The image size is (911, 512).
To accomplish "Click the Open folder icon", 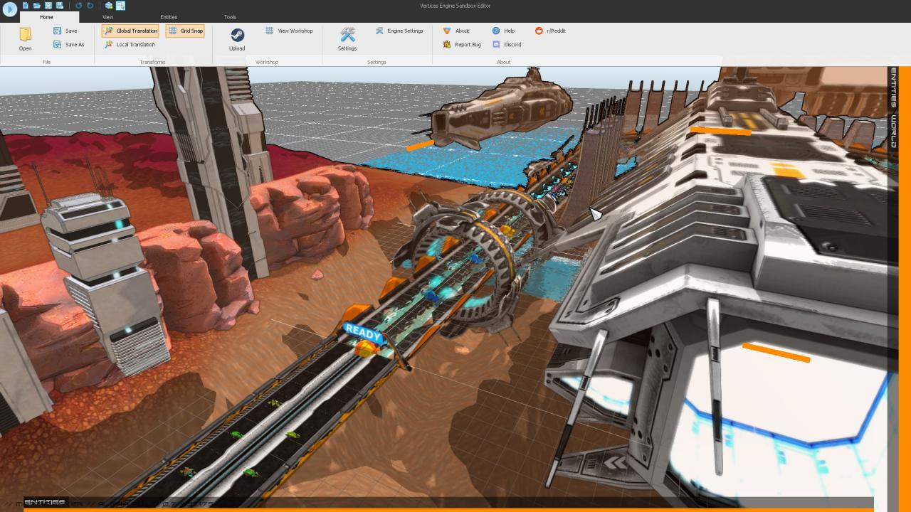I will (x=26, y=36).
